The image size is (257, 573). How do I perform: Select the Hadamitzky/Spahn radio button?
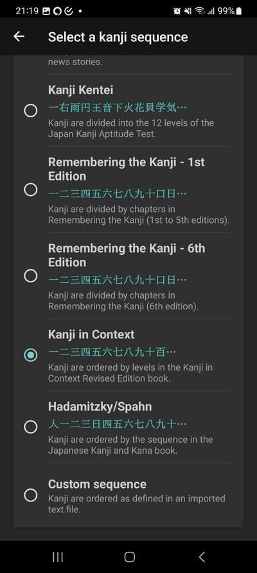click(31, 427)
